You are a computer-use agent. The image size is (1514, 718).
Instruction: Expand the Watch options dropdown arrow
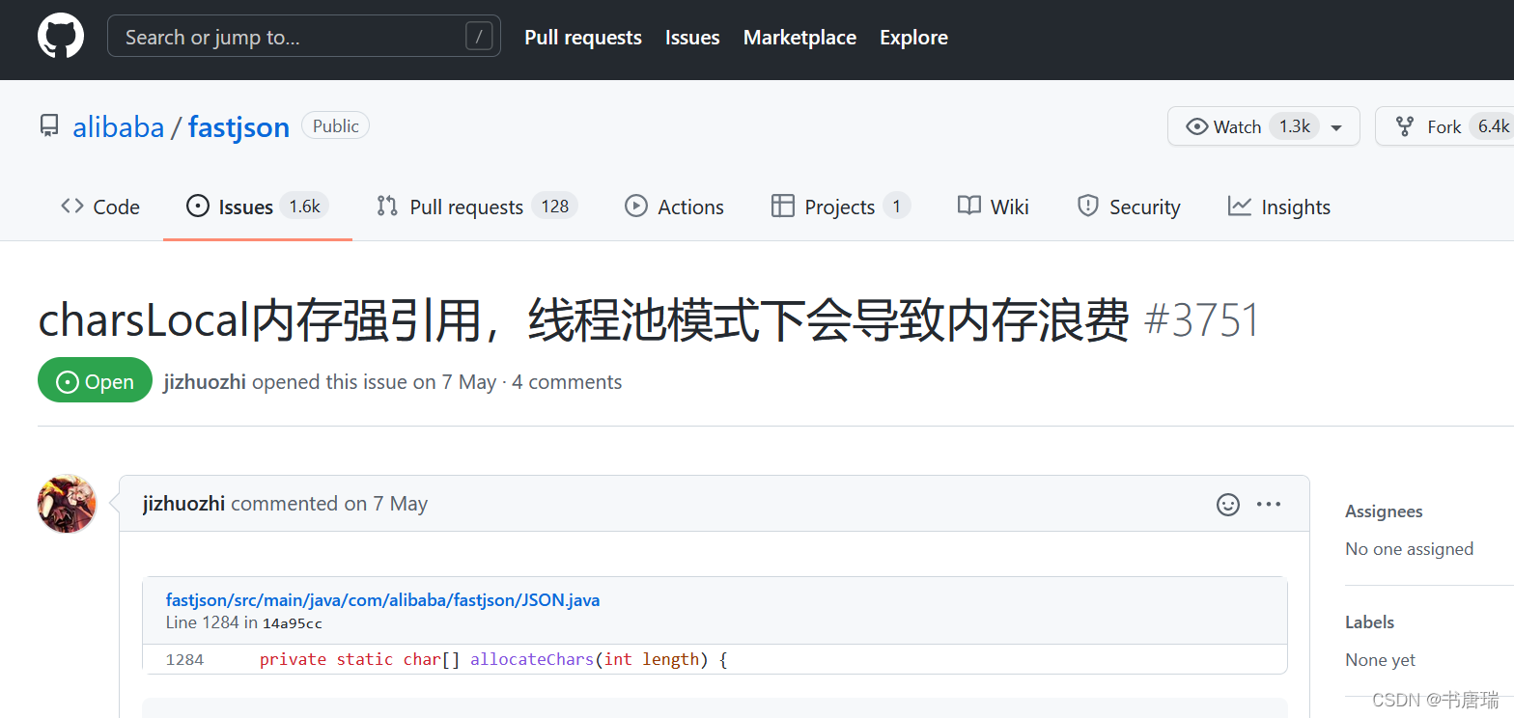click(x=1337, y=127)
